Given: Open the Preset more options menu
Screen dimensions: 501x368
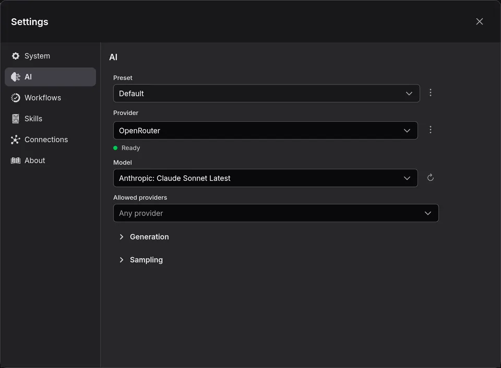Looking at the screenshot, I should (431, 93).
